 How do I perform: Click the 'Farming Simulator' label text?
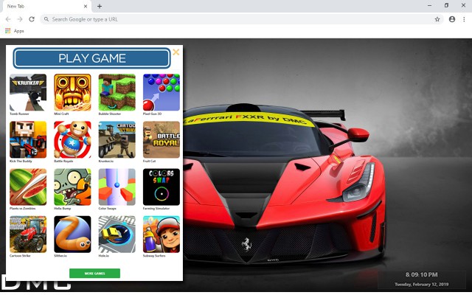click(156, 208)
